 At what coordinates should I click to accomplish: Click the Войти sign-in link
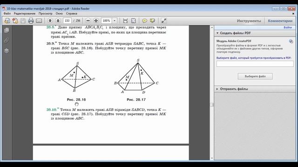(x=288, y=27)
